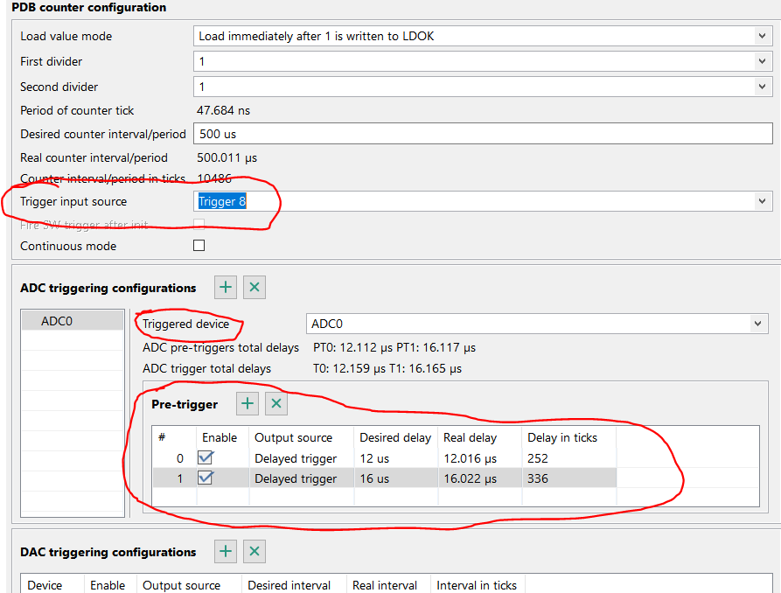Disable Pre-trigger 1 enable checkbox

tap(206, 478)
